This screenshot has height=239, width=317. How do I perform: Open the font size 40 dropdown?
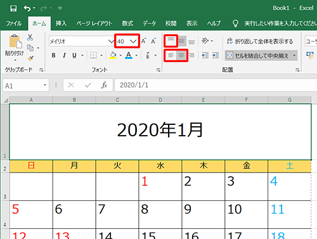(x=133, y=41)
